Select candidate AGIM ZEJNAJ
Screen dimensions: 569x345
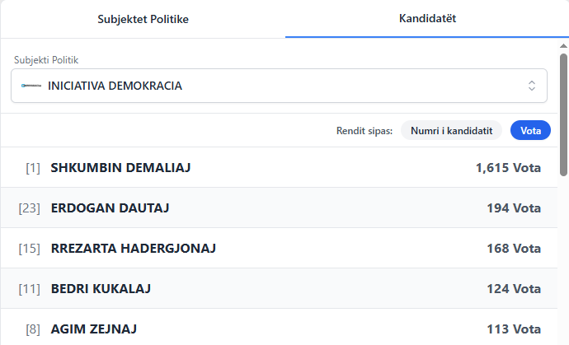(93, 329)
